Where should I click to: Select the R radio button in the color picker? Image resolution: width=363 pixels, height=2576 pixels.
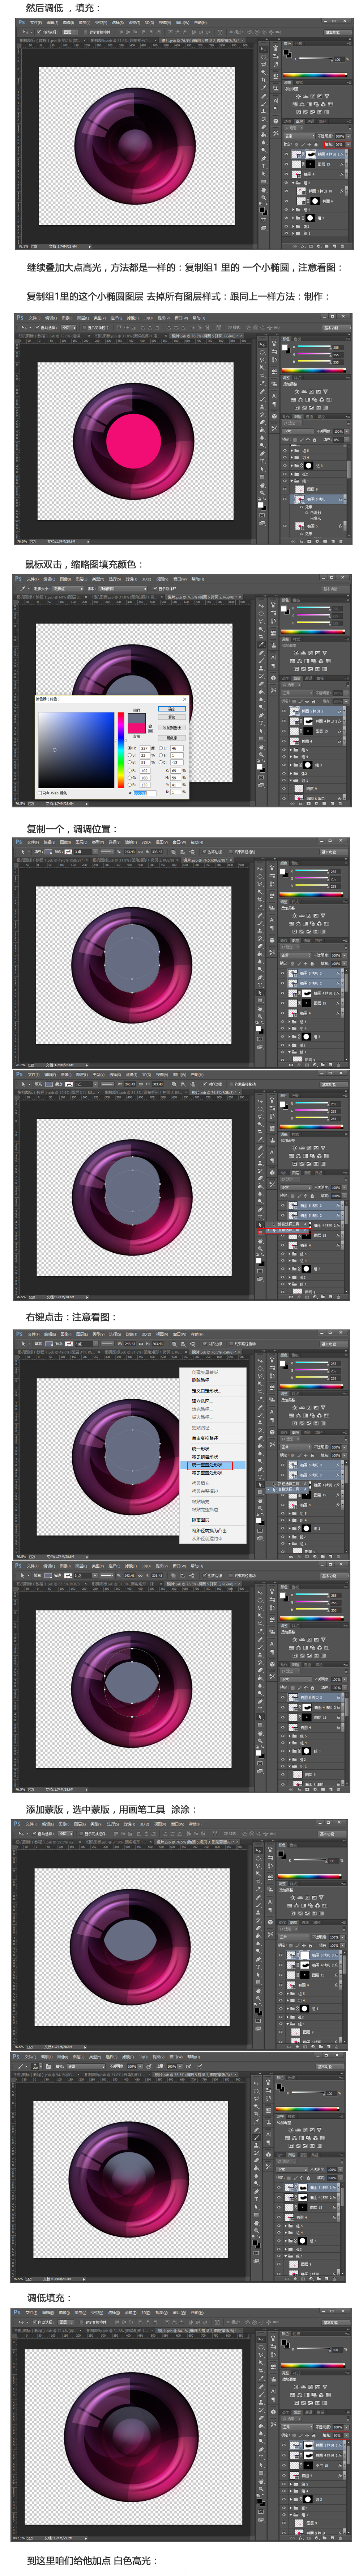point(130,771)
